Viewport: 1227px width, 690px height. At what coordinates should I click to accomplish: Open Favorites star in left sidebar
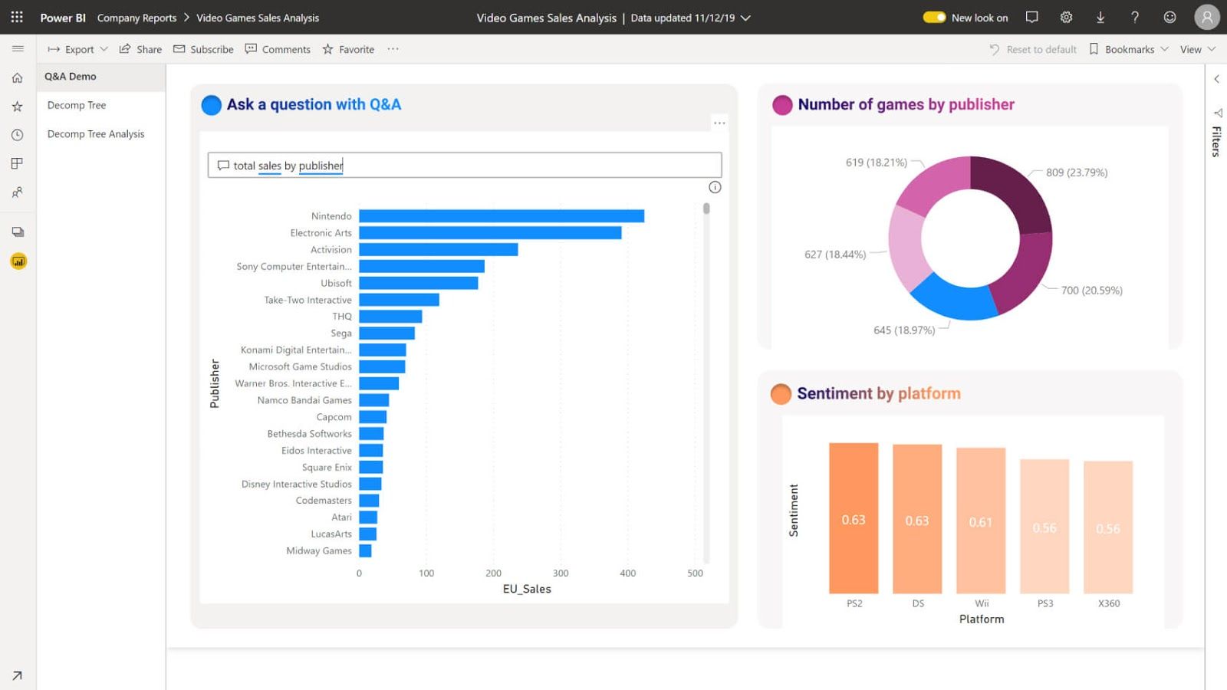click(17, 107)
